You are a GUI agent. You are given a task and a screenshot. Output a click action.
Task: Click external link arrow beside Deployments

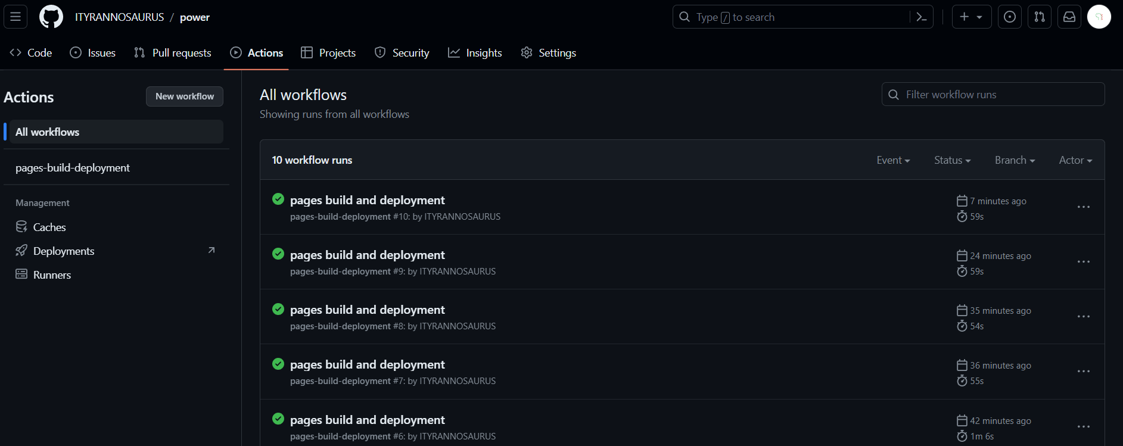[x=211, y=251]
